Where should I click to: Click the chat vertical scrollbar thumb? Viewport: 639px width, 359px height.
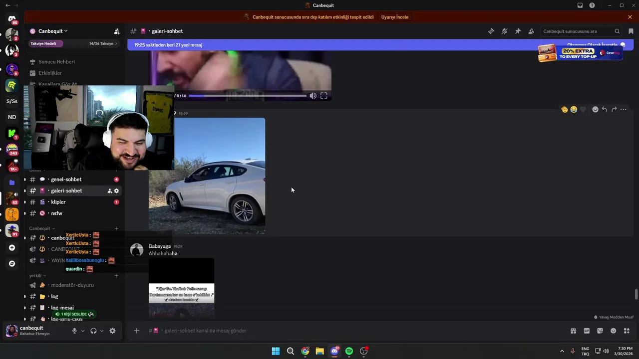(636, 294)
